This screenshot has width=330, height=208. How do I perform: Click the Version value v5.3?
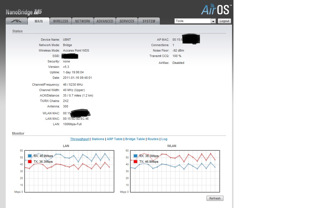coord(66,67)
